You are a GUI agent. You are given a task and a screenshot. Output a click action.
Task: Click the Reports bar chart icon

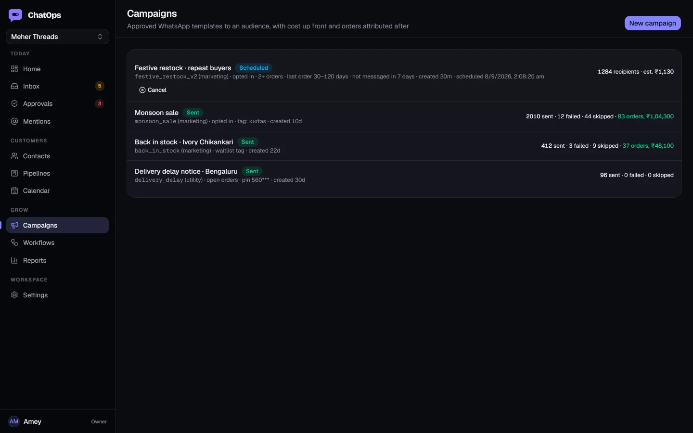14,260
